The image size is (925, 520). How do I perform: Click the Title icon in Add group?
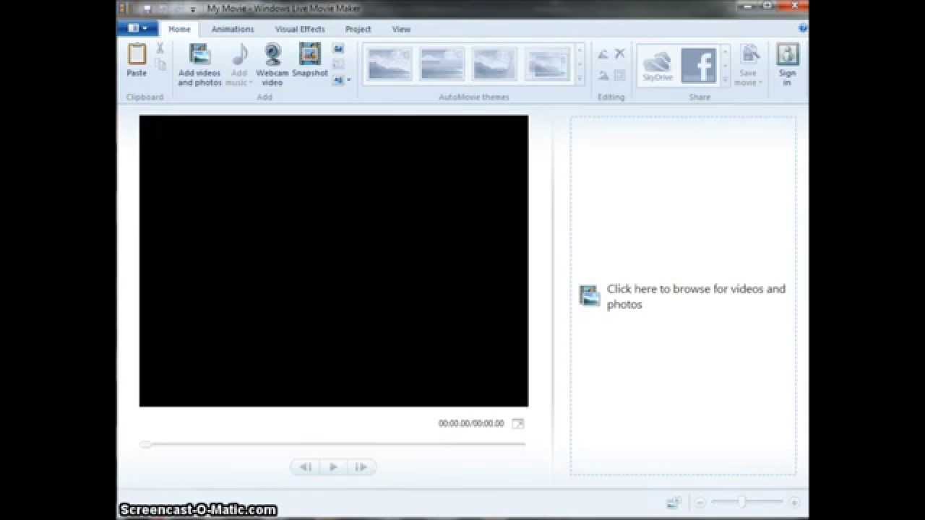click(338, 48)
